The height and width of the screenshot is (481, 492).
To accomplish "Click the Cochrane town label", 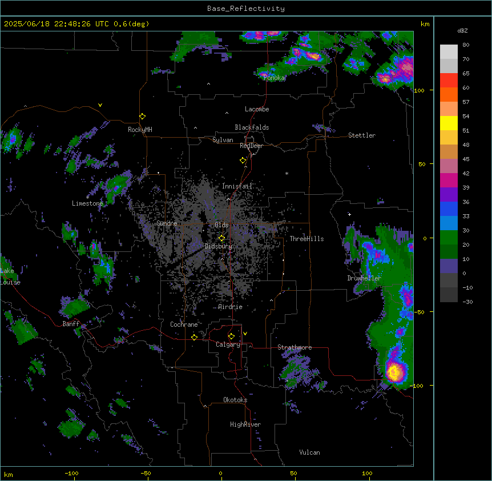I will click(x=184, y=324).
